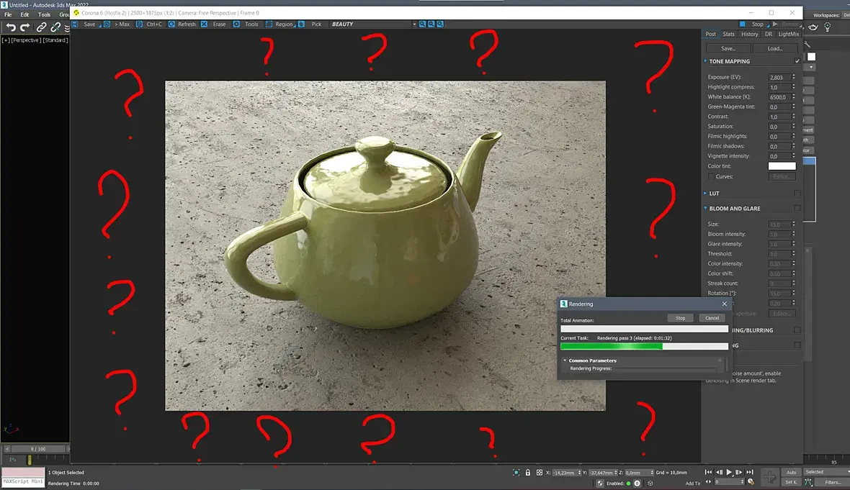Switch to the Stats tab
Viewport: 850px width, 490px height.
pyautogui.click(x=728, y=34)
